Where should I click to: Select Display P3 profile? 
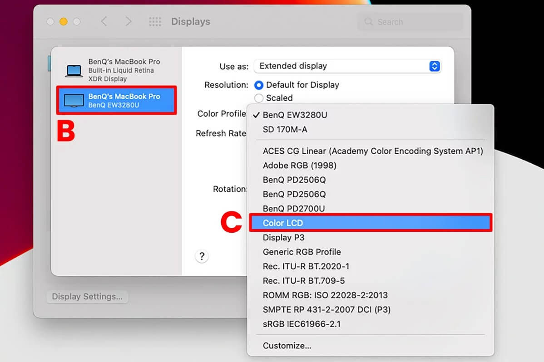pos(370,238)
